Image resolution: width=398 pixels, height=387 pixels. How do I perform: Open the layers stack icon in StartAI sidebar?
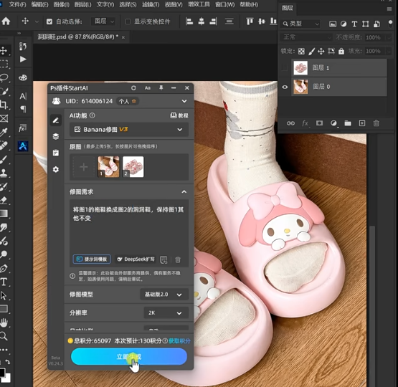(x=56, y=136)
